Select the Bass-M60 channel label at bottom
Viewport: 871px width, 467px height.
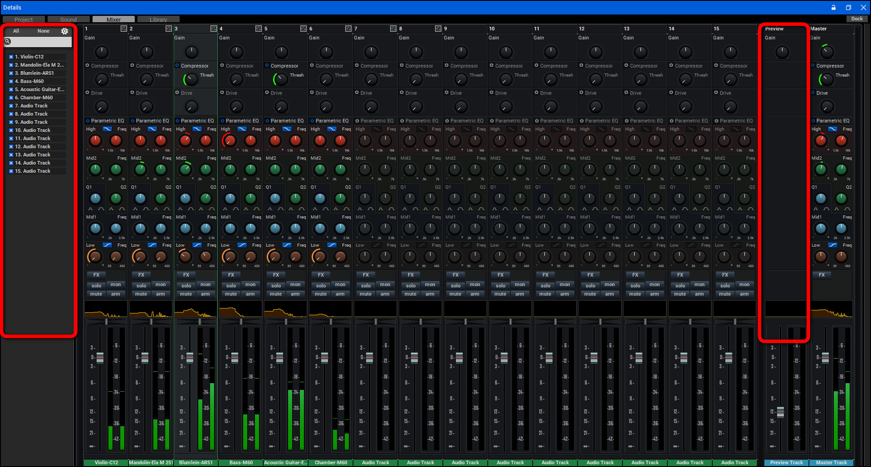point(241,462)
